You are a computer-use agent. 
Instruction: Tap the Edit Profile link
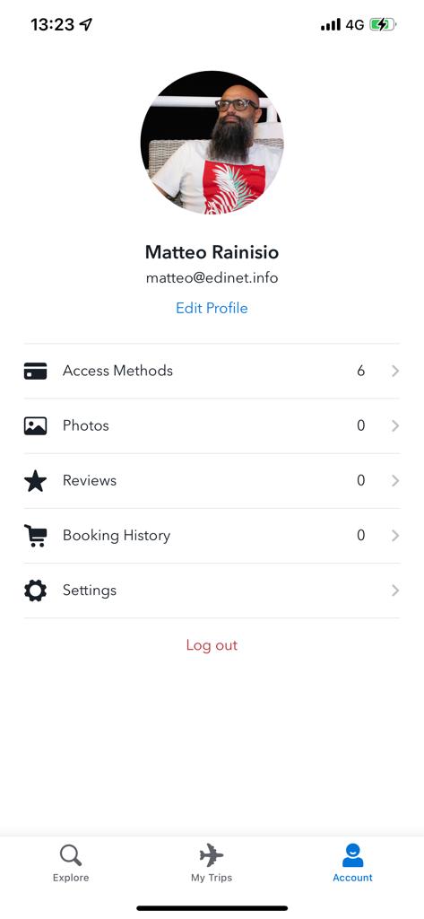[212, 309]
